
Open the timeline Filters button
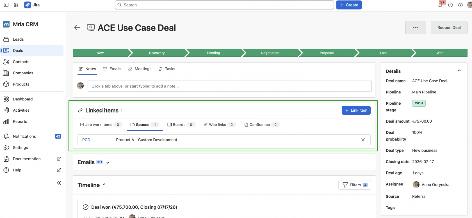[x=355, y=185]
